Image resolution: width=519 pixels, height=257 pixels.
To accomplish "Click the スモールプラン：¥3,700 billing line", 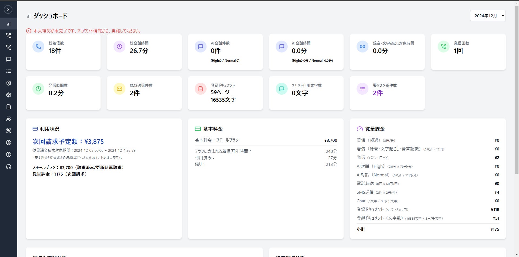I will (x=78, y=167).
